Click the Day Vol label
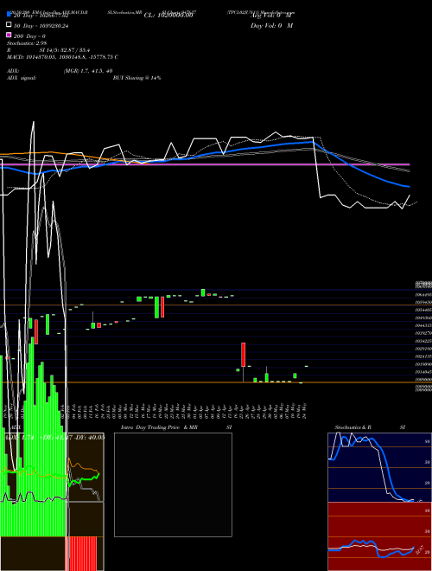The width and height of the screenshot is (432, 571). (x=271, y=25)
